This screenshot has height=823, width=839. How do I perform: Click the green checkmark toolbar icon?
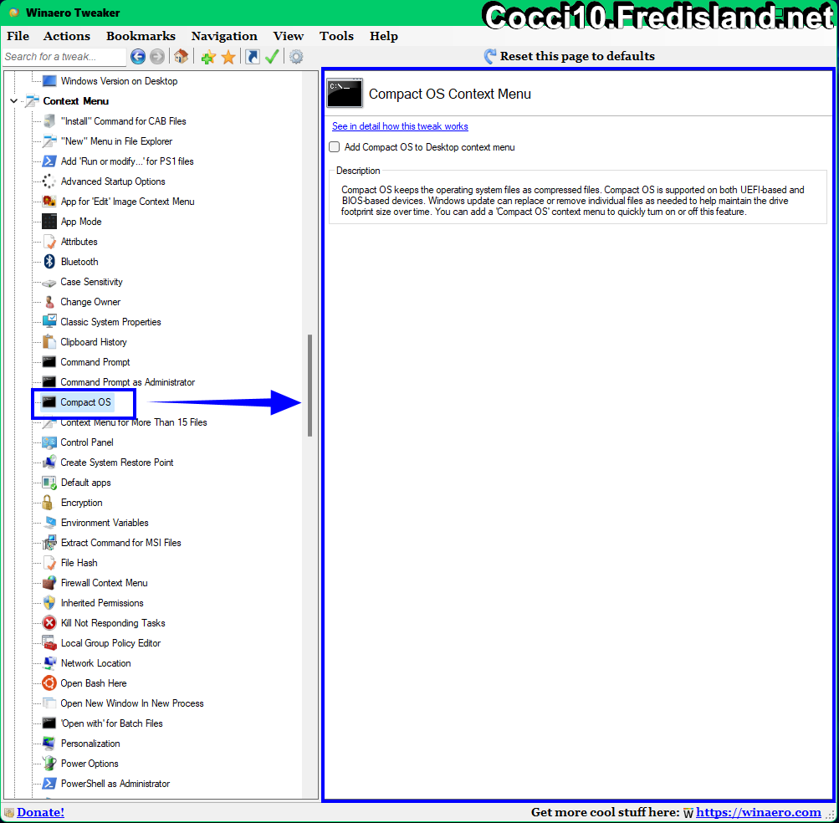tap(272, 56)
